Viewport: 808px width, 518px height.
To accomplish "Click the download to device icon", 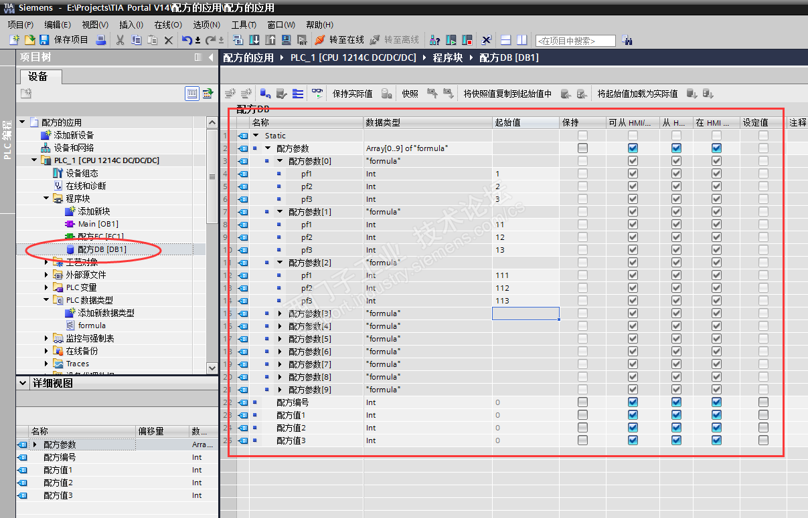I will click(x=254, y=40).
